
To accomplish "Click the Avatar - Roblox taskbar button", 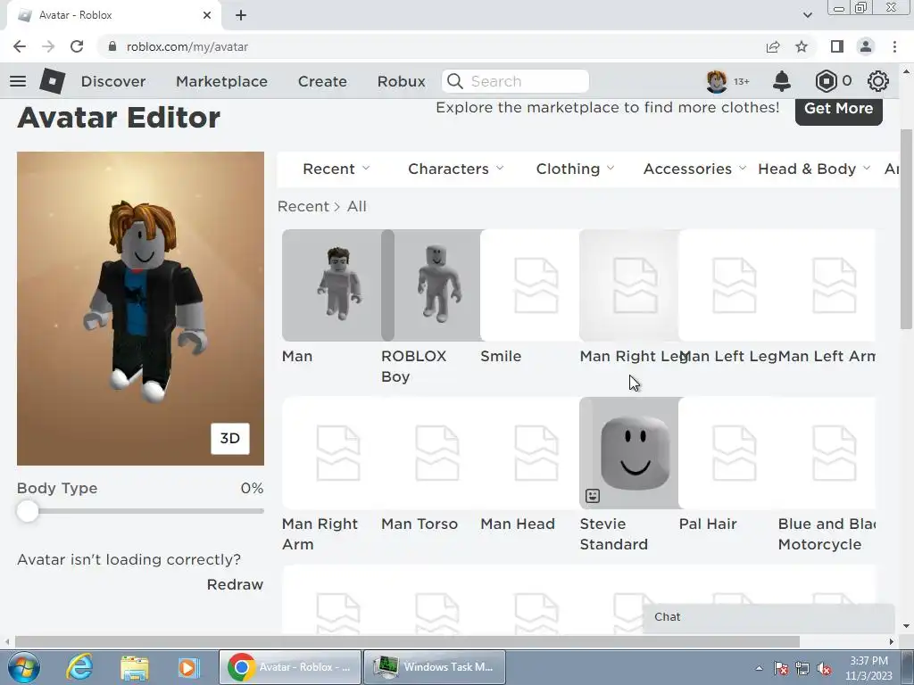I will (290, 667).
